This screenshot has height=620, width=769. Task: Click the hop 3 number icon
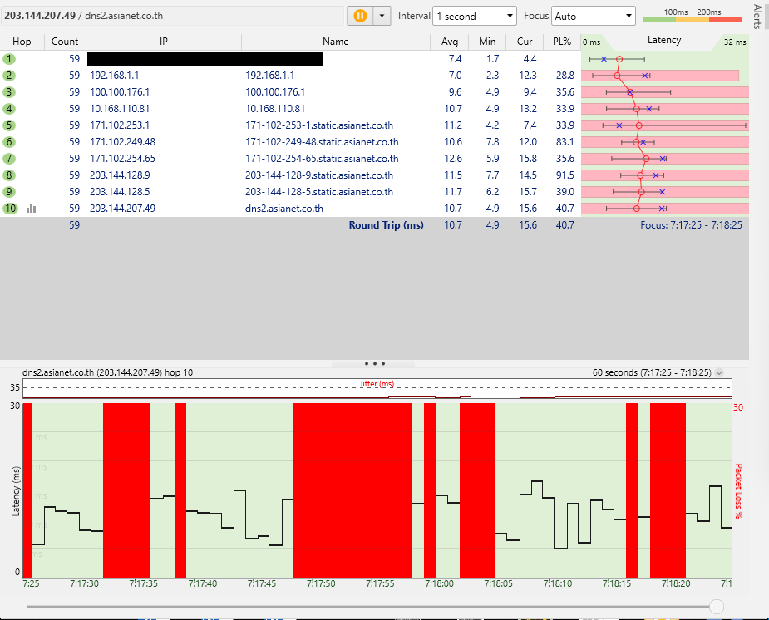click(x=9, y=92)
